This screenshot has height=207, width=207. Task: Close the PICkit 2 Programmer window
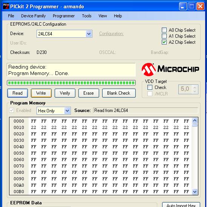[x=200, y=6]
